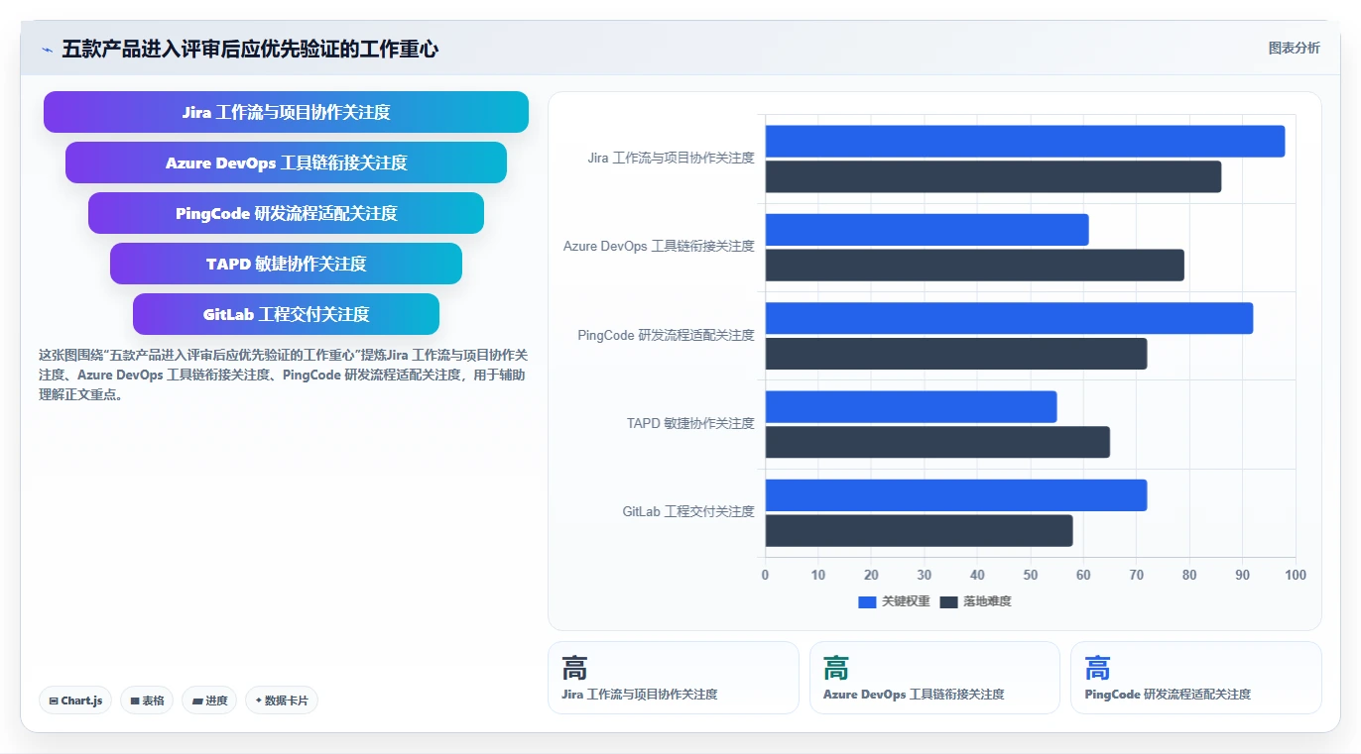The image size is (1361, 754).
Task: Click chart axis label TAPD 敏捷协作关注度
Action: pyautogui.click(x=690, y=423)
